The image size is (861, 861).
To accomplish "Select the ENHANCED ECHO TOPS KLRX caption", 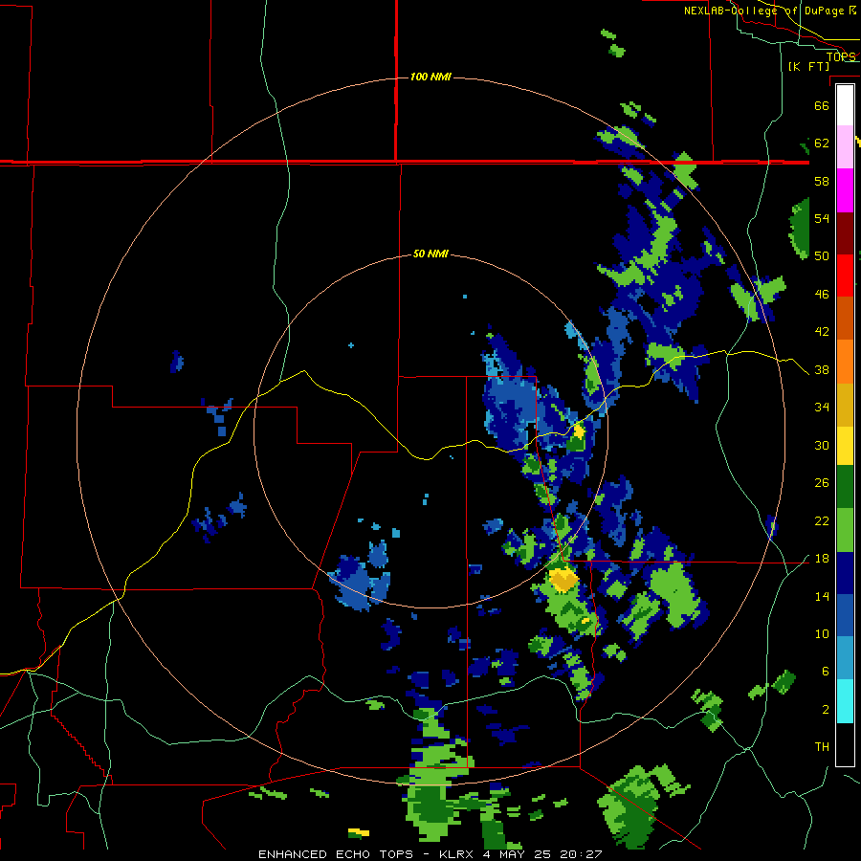I will tap(430, 854).
